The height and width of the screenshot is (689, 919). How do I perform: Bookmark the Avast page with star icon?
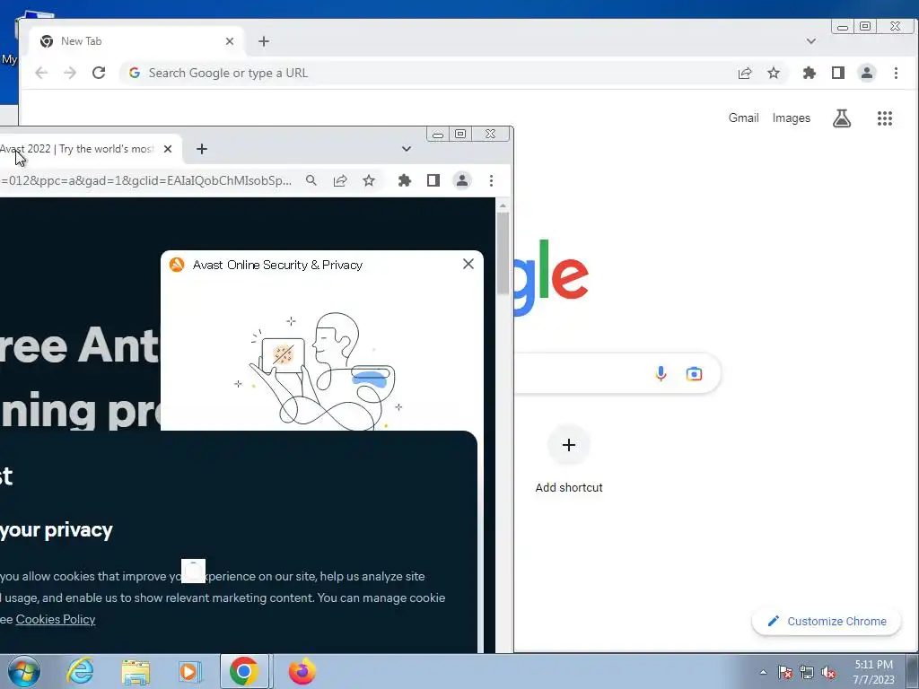pyautogui.click(x=369, y=180)
